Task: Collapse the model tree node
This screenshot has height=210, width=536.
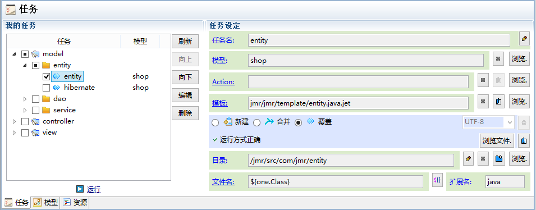Action: [x=14, y=54]
